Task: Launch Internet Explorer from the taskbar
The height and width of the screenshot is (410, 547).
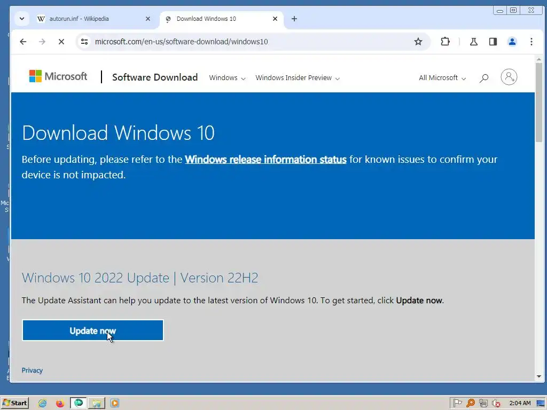Action: click(x=43, y=404)
